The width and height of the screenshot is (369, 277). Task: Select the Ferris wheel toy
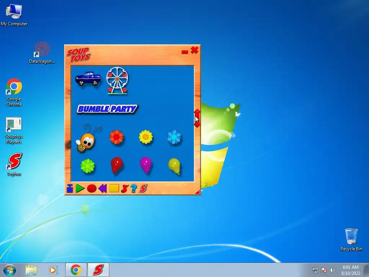click(x=117, y=80)
